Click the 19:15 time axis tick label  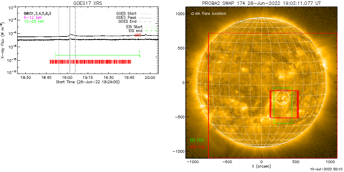pyautogui.click(x=87, y=77)
